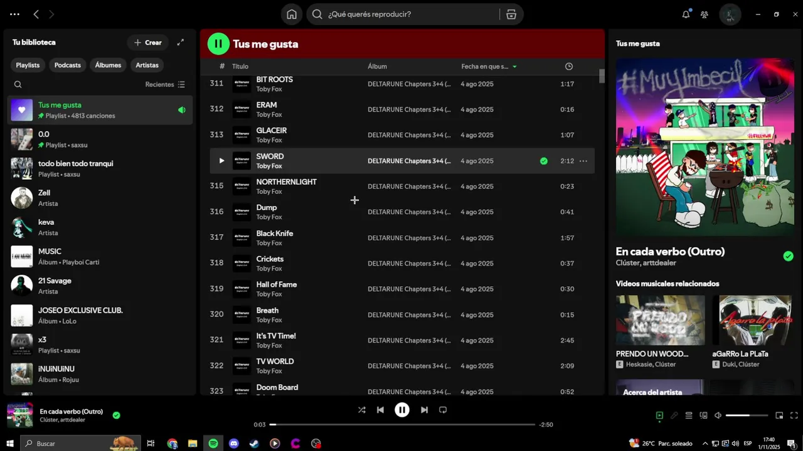The width and height of the screenshot is (803, 451).
Task: Open the Recientes sort dropdown
Action: click(x=165, y=85)
